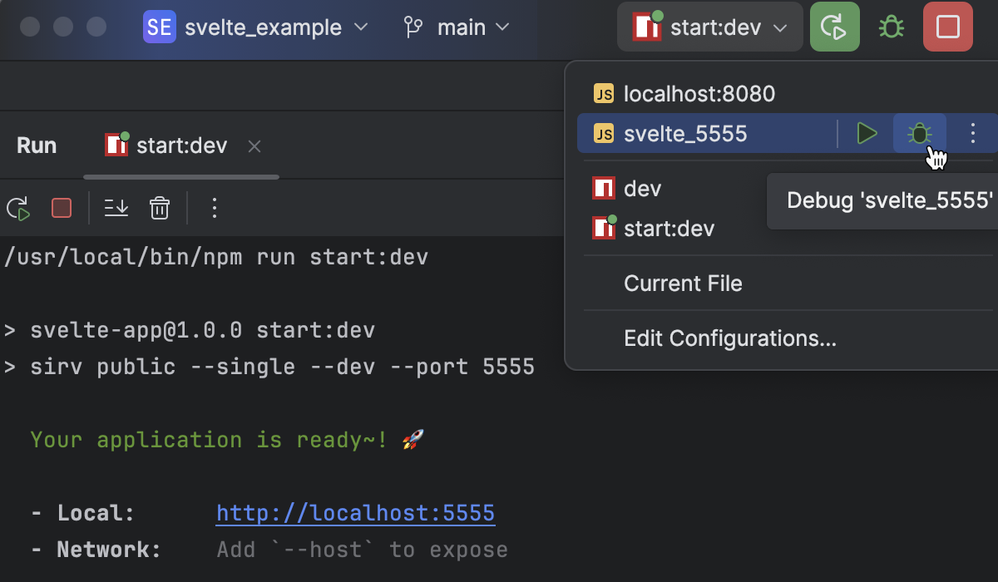Image resolution: width=998 pixels, height=582 pixels.
Task: Rerun the start:dev process in Run panel
Action: pos(18,208)
